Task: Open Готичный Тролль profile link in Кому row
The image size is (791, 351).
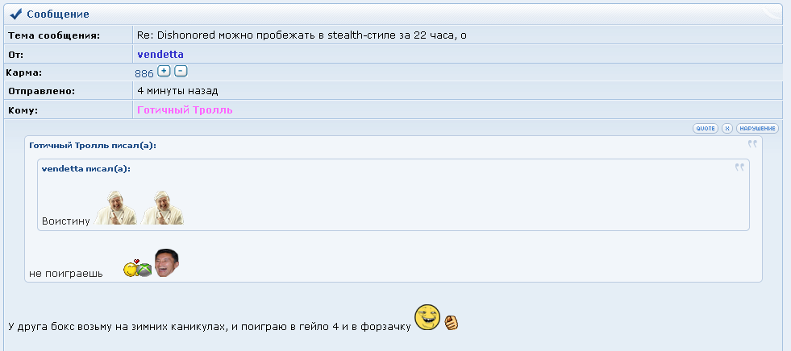Action: click(185, 109)
